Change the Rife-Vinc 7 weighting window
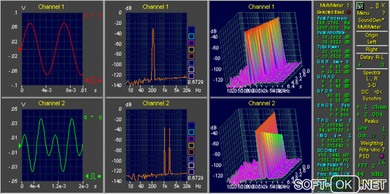The width and height of the screenshot is (390, 194). click(372, 150)
